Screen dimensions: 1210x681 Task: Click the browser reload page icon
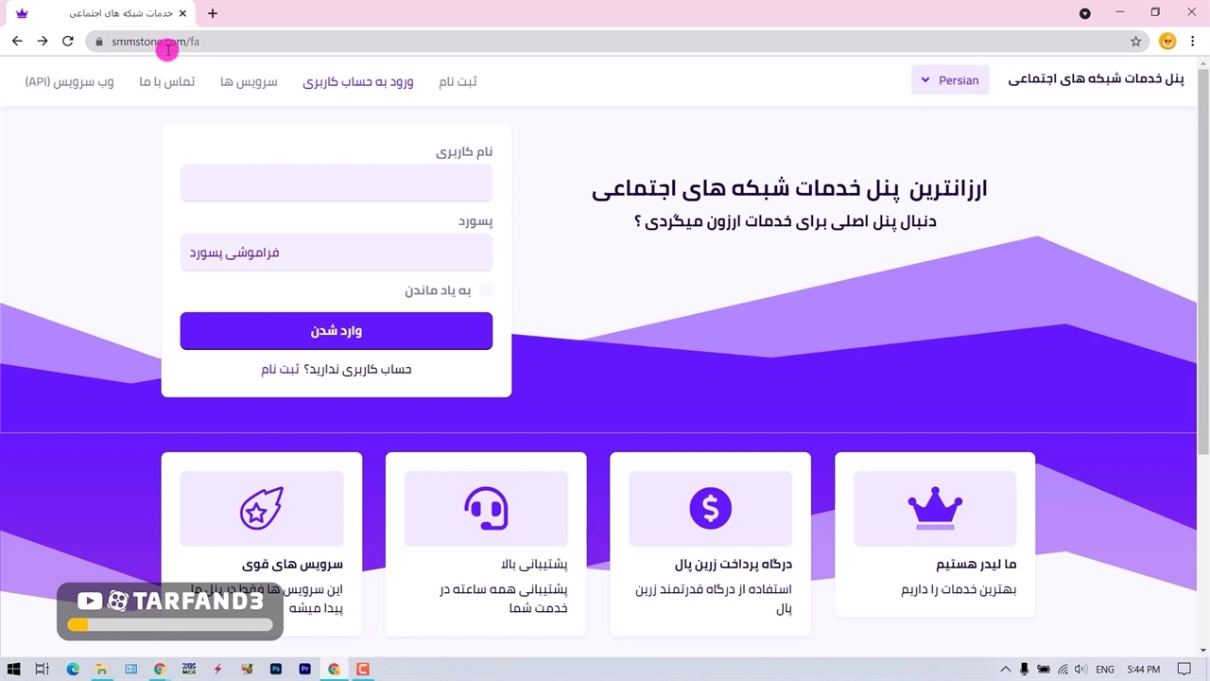67,42
